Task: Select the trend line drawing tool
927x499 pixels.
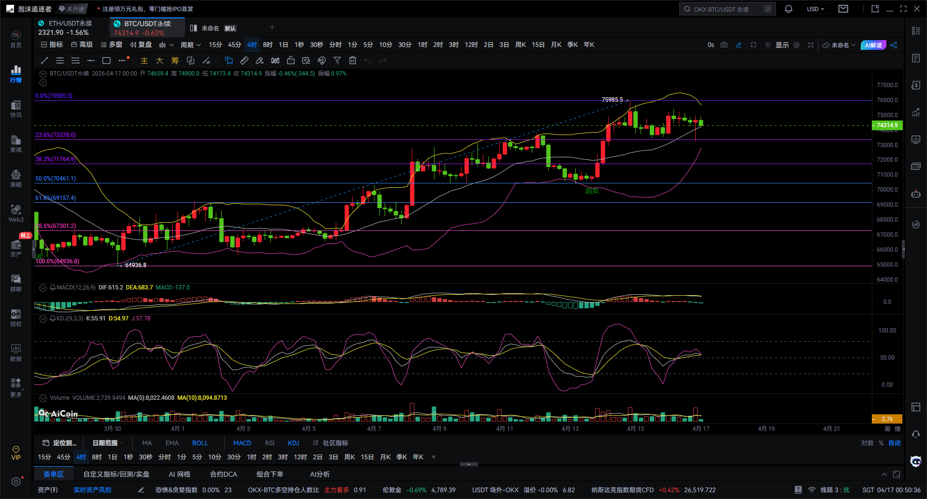Action: pos(45,60)
